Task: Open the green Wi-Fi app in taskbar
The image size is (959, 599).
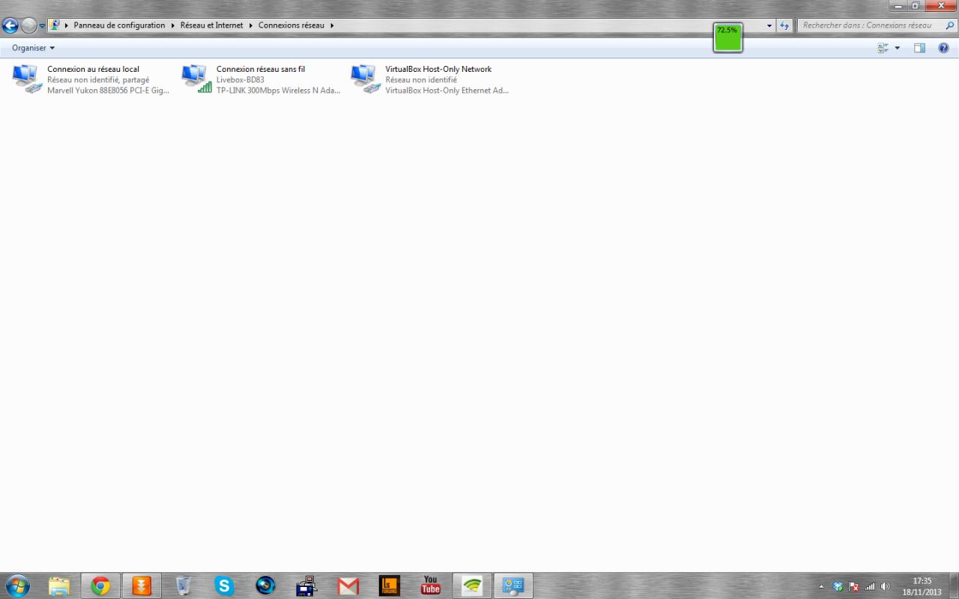Action: click(x=472, y=586)
